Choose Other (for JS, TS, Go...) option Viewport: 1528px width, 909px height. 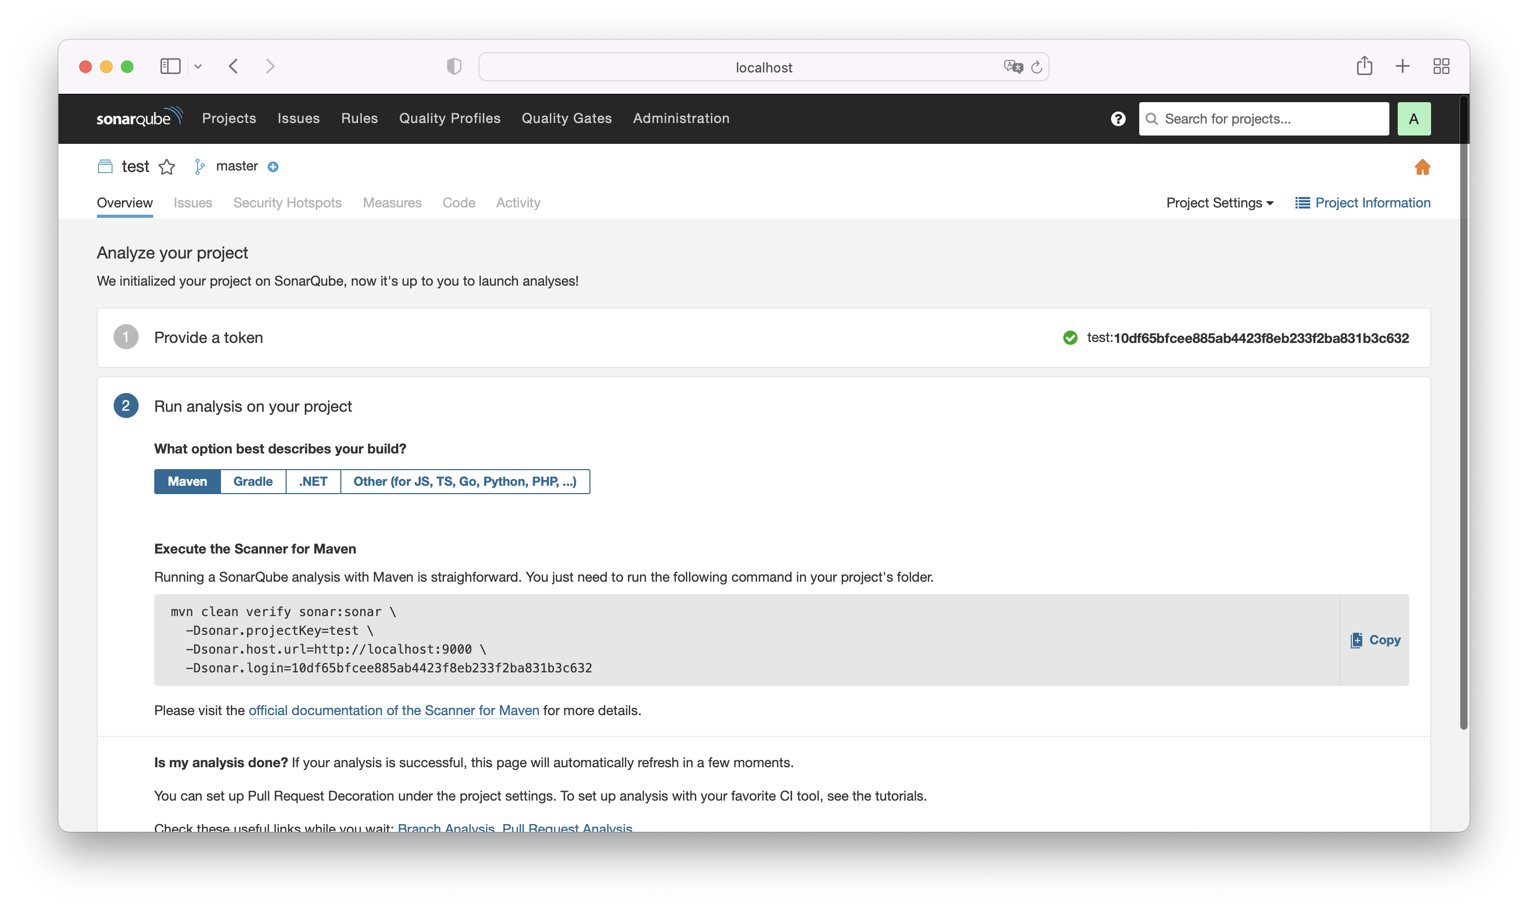(464, 482)
